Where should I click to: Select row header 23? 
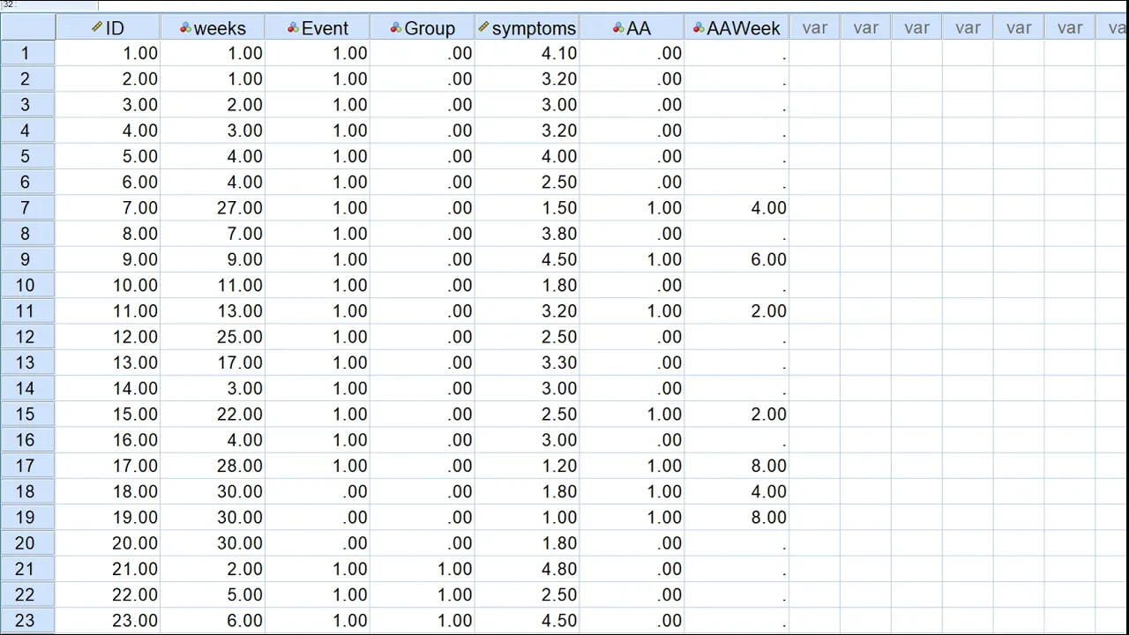pyautogui.click(x=27, y=621)
